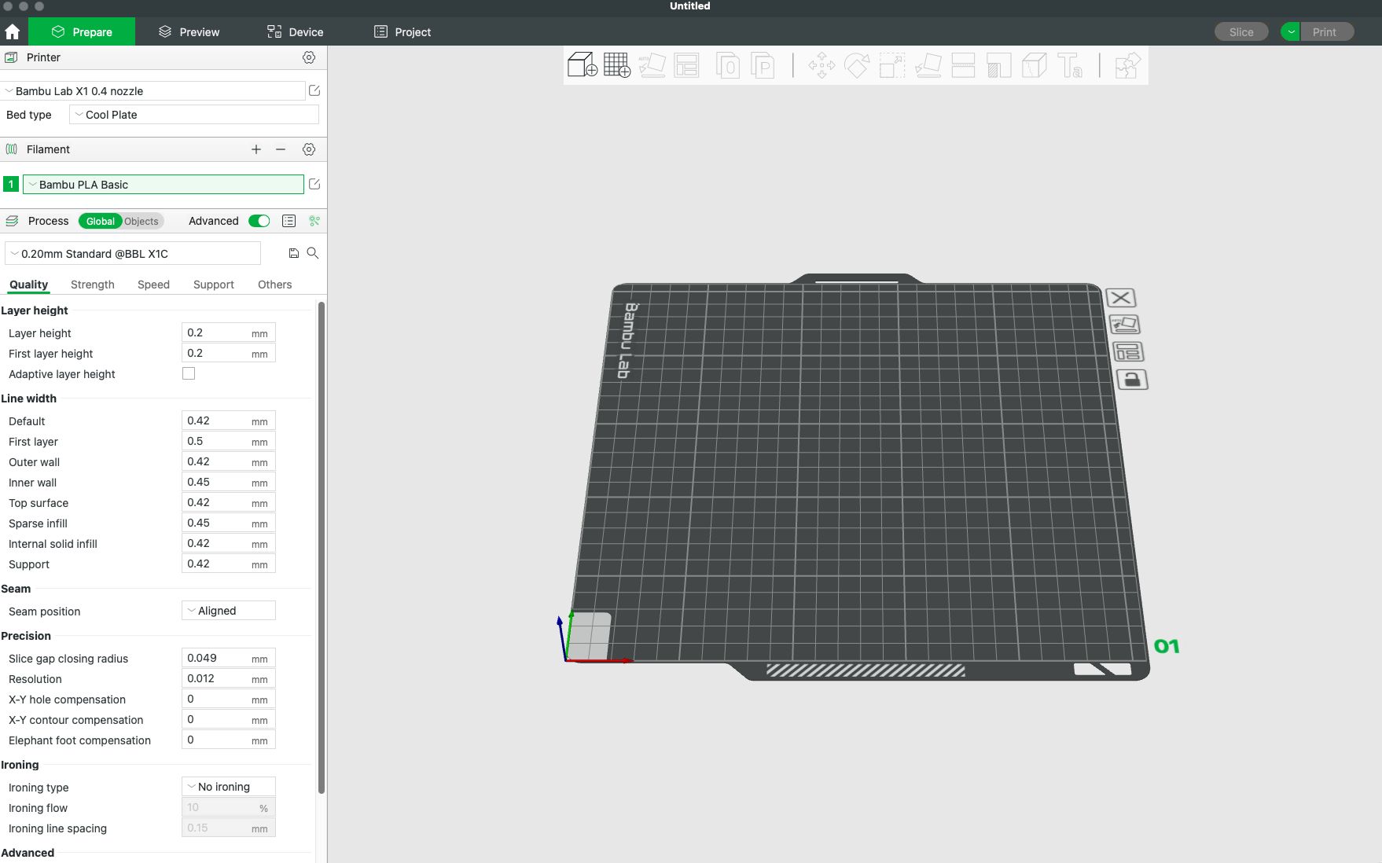
Task: Open the Bed type dropdown
Action: tap(194, 115)
